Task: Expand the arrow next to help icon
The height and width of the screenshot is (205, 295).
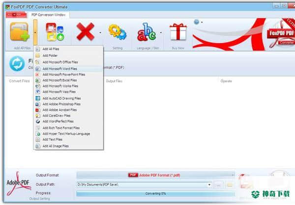Action: [202, 22]
